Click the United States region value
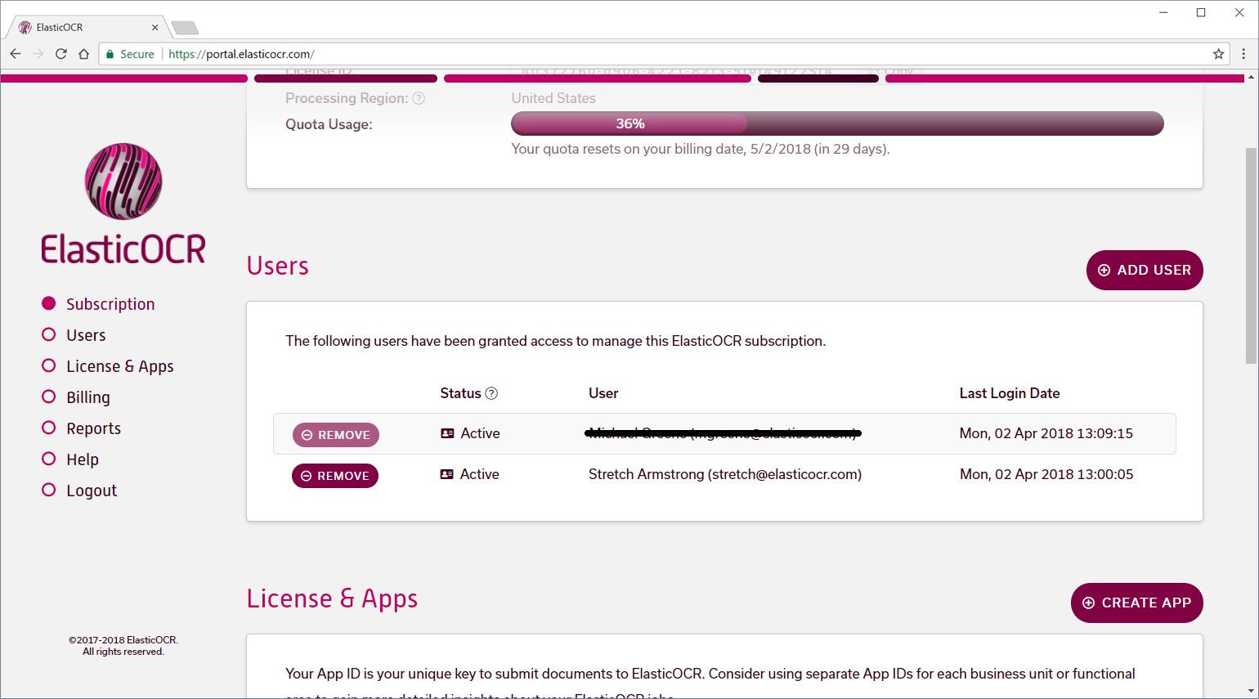Screen dimensions: 1259x699 pos(553,98)
